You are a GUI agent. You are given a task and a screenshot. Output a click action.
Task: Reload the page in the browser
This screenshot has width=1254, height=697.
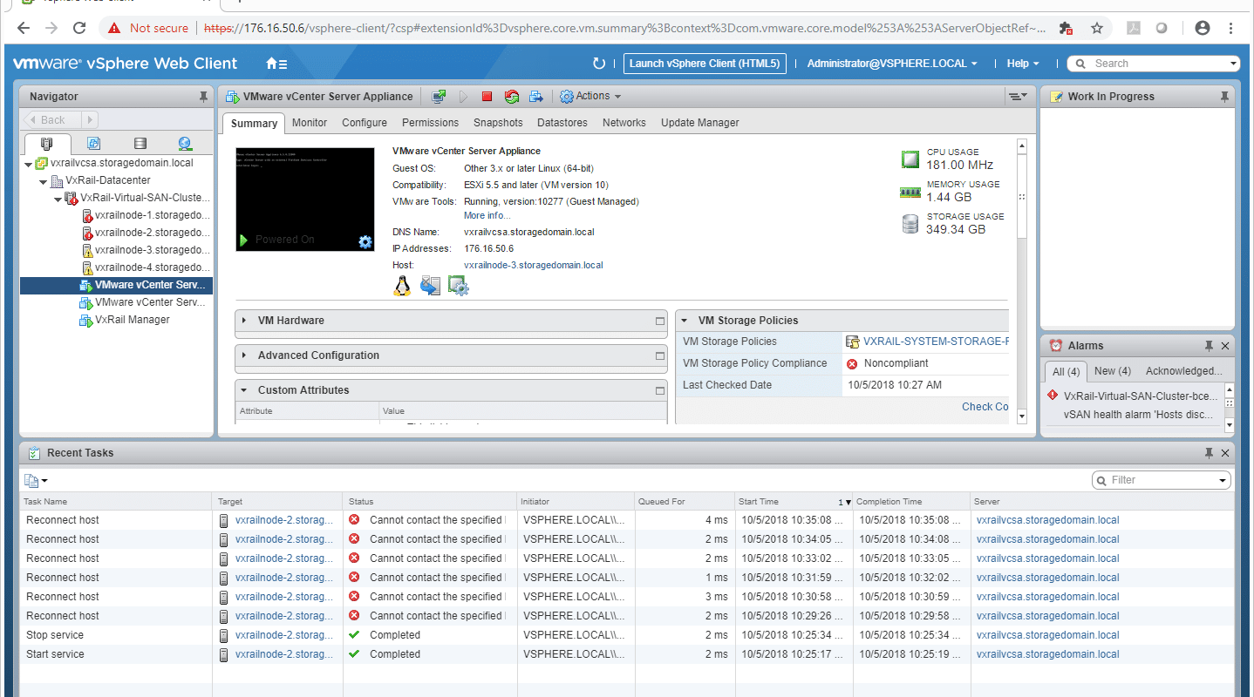(x=79, y=28)
